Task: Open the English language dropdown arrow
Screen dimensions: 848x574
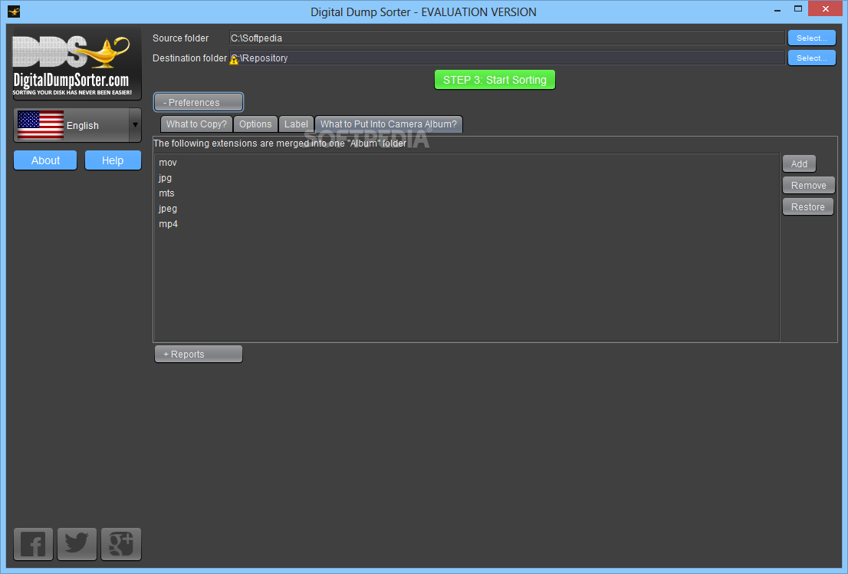Action: coord(135,125)
